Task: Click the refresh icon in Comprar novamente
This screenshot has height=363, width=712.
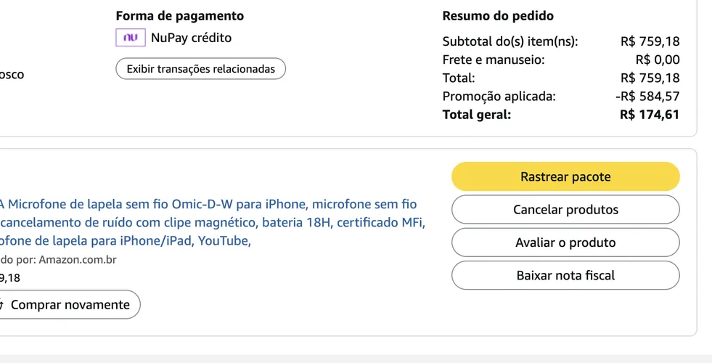Action: (1, 305)
